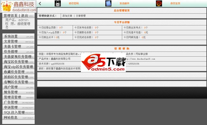Expand 广告管理 sidebar menu

[x=18, y=102]
